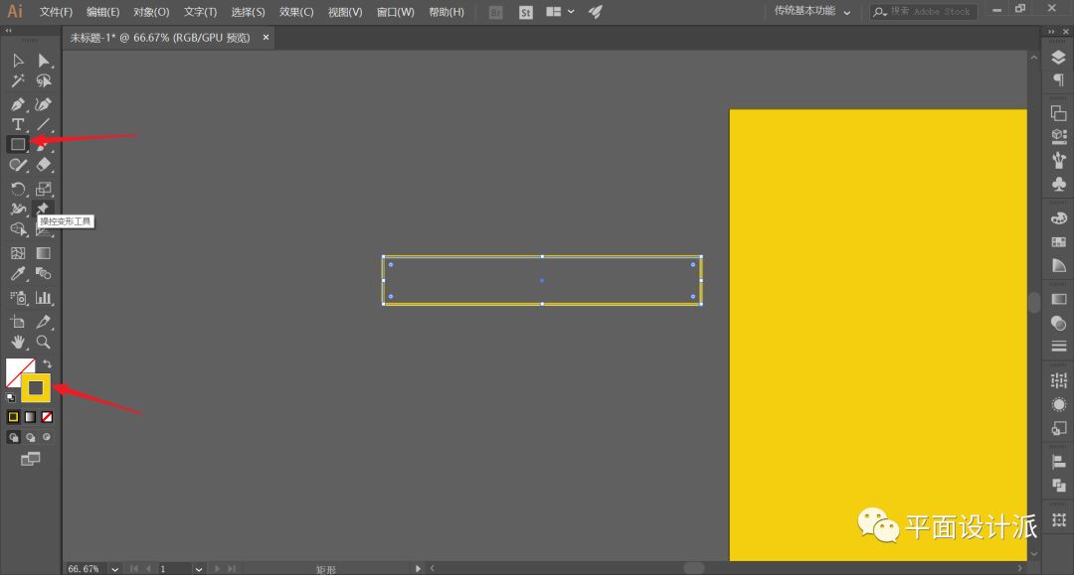
Task: Select the Rectangle tool
Action: (x=18, y=145)
